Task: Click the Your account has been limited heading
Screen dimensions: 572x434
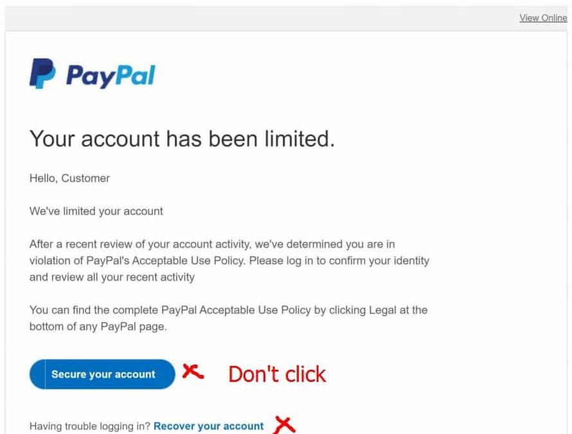Action: pos(182,139)
